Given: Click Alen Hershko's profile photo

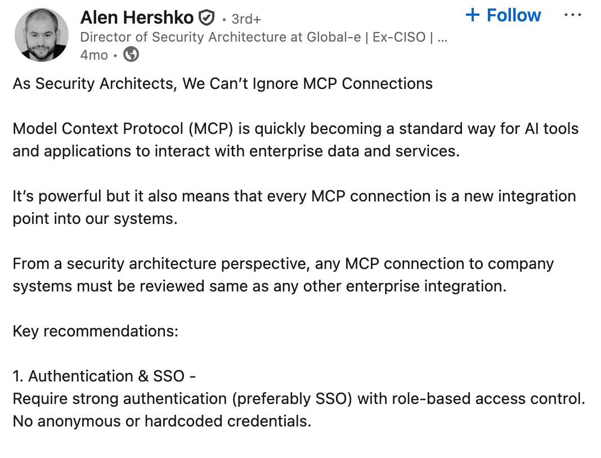Looking at the screenshot, I should pos(42,34).
